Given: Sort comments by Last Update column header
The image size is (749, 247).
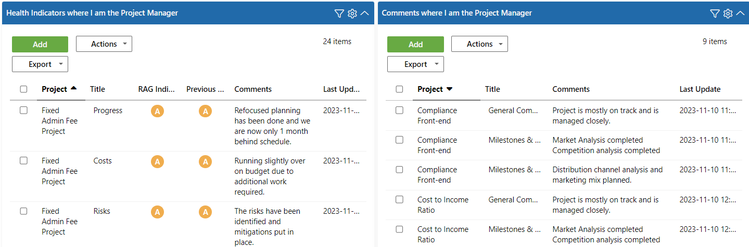Looking at the screenshot, I should click(700, 89).
